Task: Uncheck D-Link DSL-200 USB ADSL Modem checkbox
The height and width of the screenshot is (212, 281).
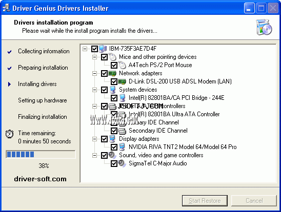Action: pos(114,81)
